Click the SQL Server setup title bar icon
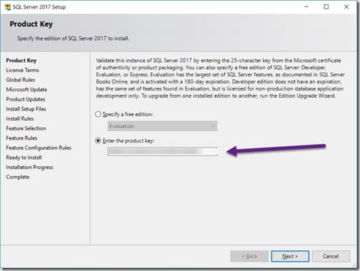360x271 pixels. 8,7
